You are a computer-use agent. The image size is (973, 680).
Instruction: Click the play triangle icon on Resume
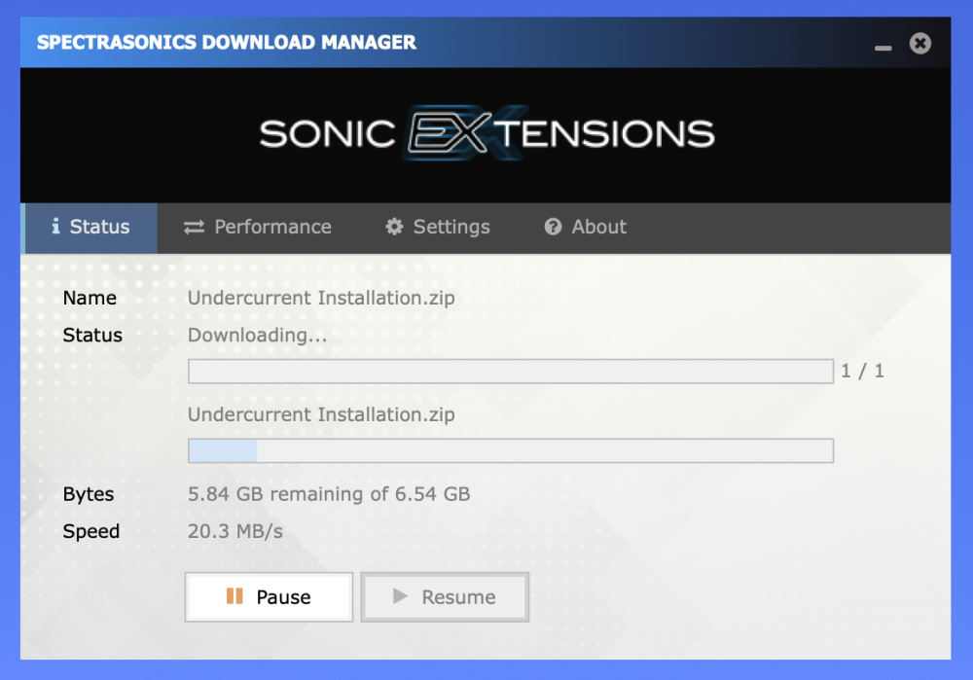(x=400, y=596)
